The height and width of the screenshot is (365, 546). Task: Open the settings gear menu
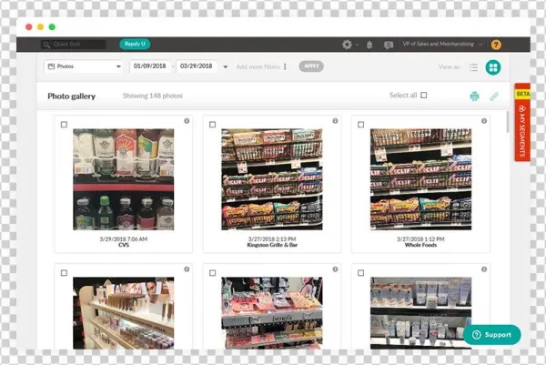(347, 45)
